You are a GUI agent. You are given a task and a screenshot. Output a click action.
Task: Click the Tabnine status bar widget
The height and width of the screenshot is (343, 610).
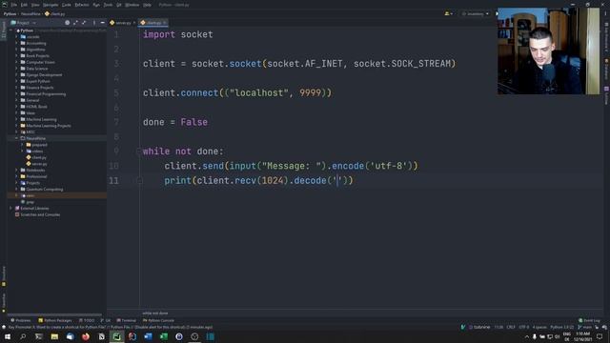[479, 327]
